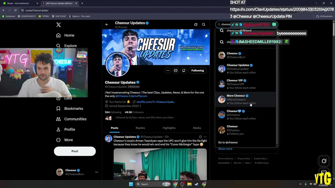Open Cookie Policy footer link
Viewport: 335px width, 188px height.
(260, 159)
